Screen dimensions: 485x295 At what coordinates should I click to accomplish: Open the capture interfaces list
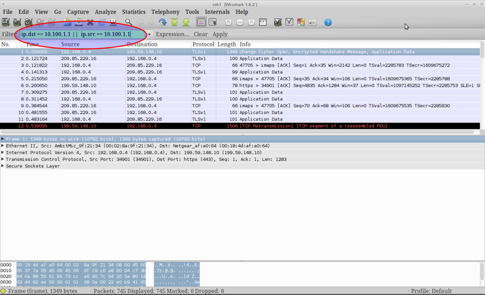coord(5,22)
